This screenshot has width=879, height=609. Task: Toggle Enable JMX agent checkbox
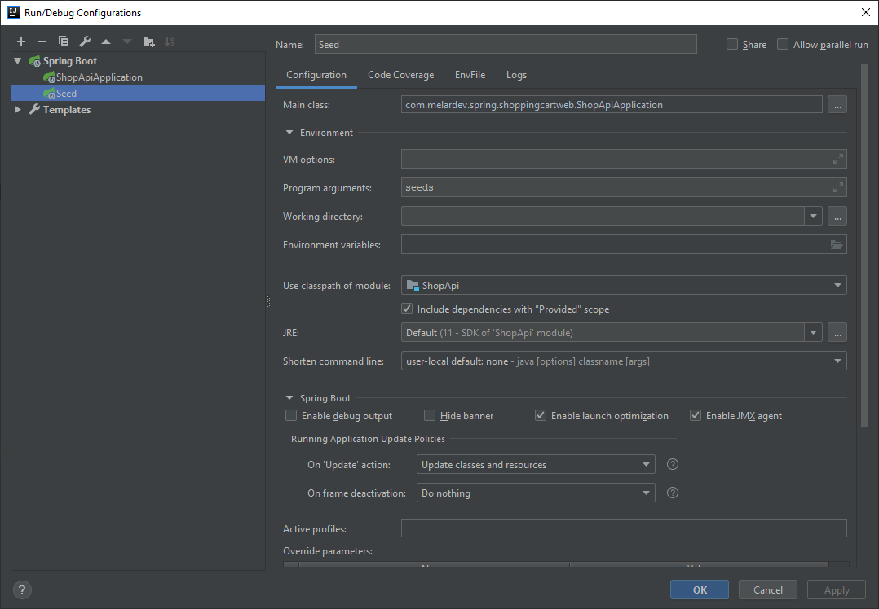[695, 415]
